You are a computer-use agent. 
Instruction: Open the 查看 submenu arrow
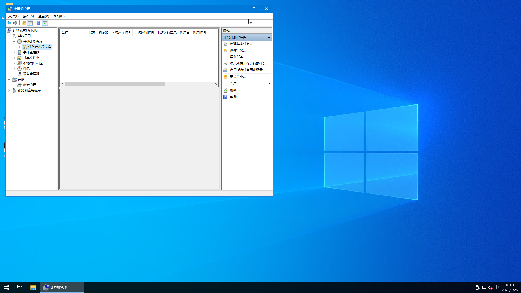pyautogui.click(x=269, y=84)
